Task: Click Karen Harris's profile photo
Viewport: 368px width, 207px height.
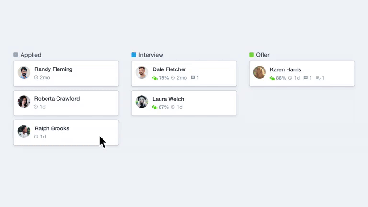Action: pyautogui.click(x=260, y=72)
